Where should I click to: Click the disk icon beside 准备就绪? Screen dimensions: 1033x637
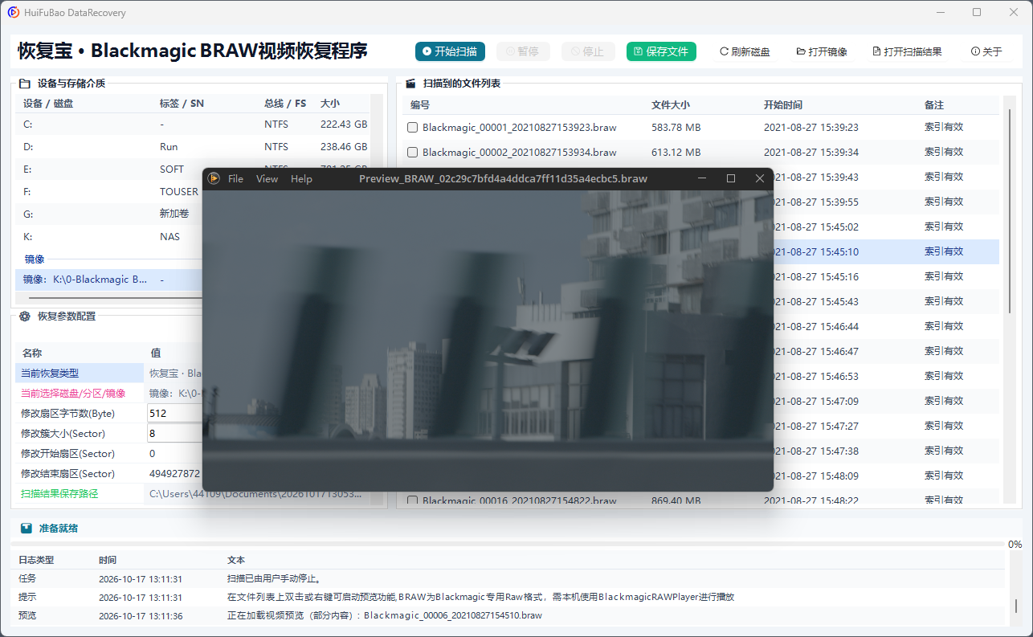[x=27, y=529]
